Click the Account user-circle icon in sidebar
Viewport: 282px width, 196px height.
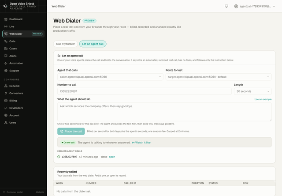(6, 115)
